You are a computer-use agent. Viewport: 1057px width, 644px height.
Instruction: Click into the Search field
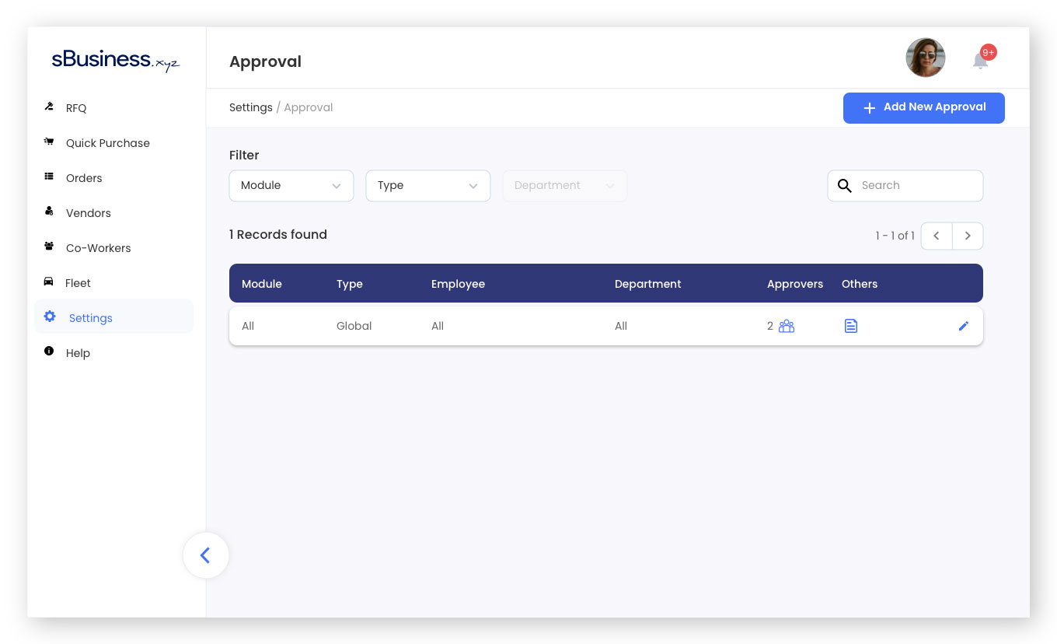[x=917, y=186]
